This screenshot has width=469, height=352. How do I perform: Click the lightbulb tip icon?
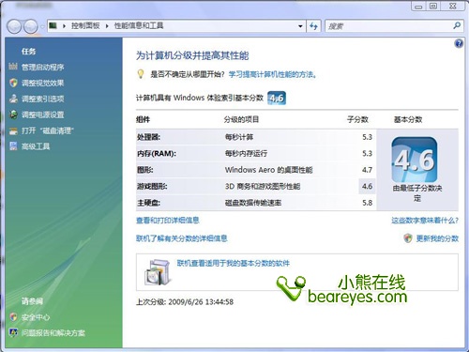click(141, 74)
